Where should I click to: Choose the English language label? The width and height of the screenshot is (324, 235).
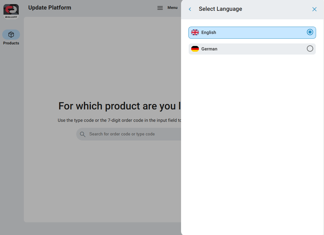click(x=209, y=32)
